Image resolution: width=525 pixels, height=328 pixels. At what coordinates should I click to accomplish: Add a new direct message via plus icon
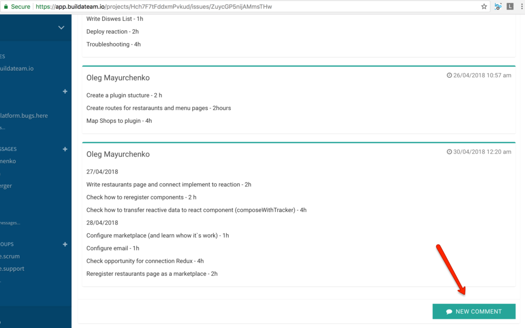click(65, 149)
